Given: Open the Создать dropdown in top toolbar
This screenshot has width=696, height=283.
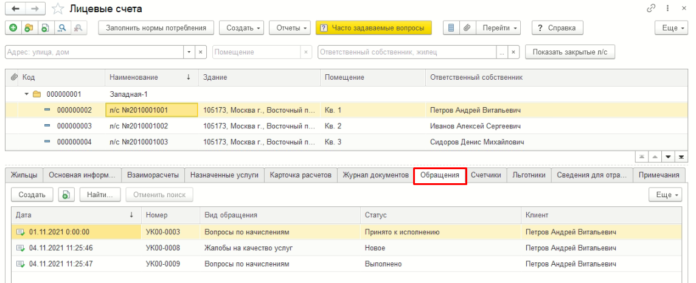Looking at the screenshot, I should click(243, 28).
